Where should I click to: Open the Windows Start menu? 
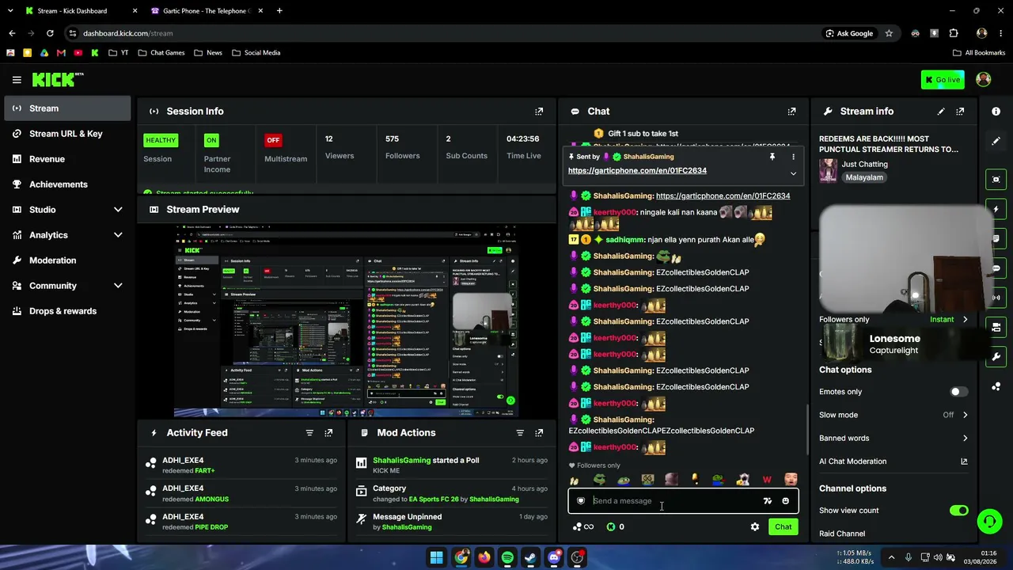click(x=436, y=557)
